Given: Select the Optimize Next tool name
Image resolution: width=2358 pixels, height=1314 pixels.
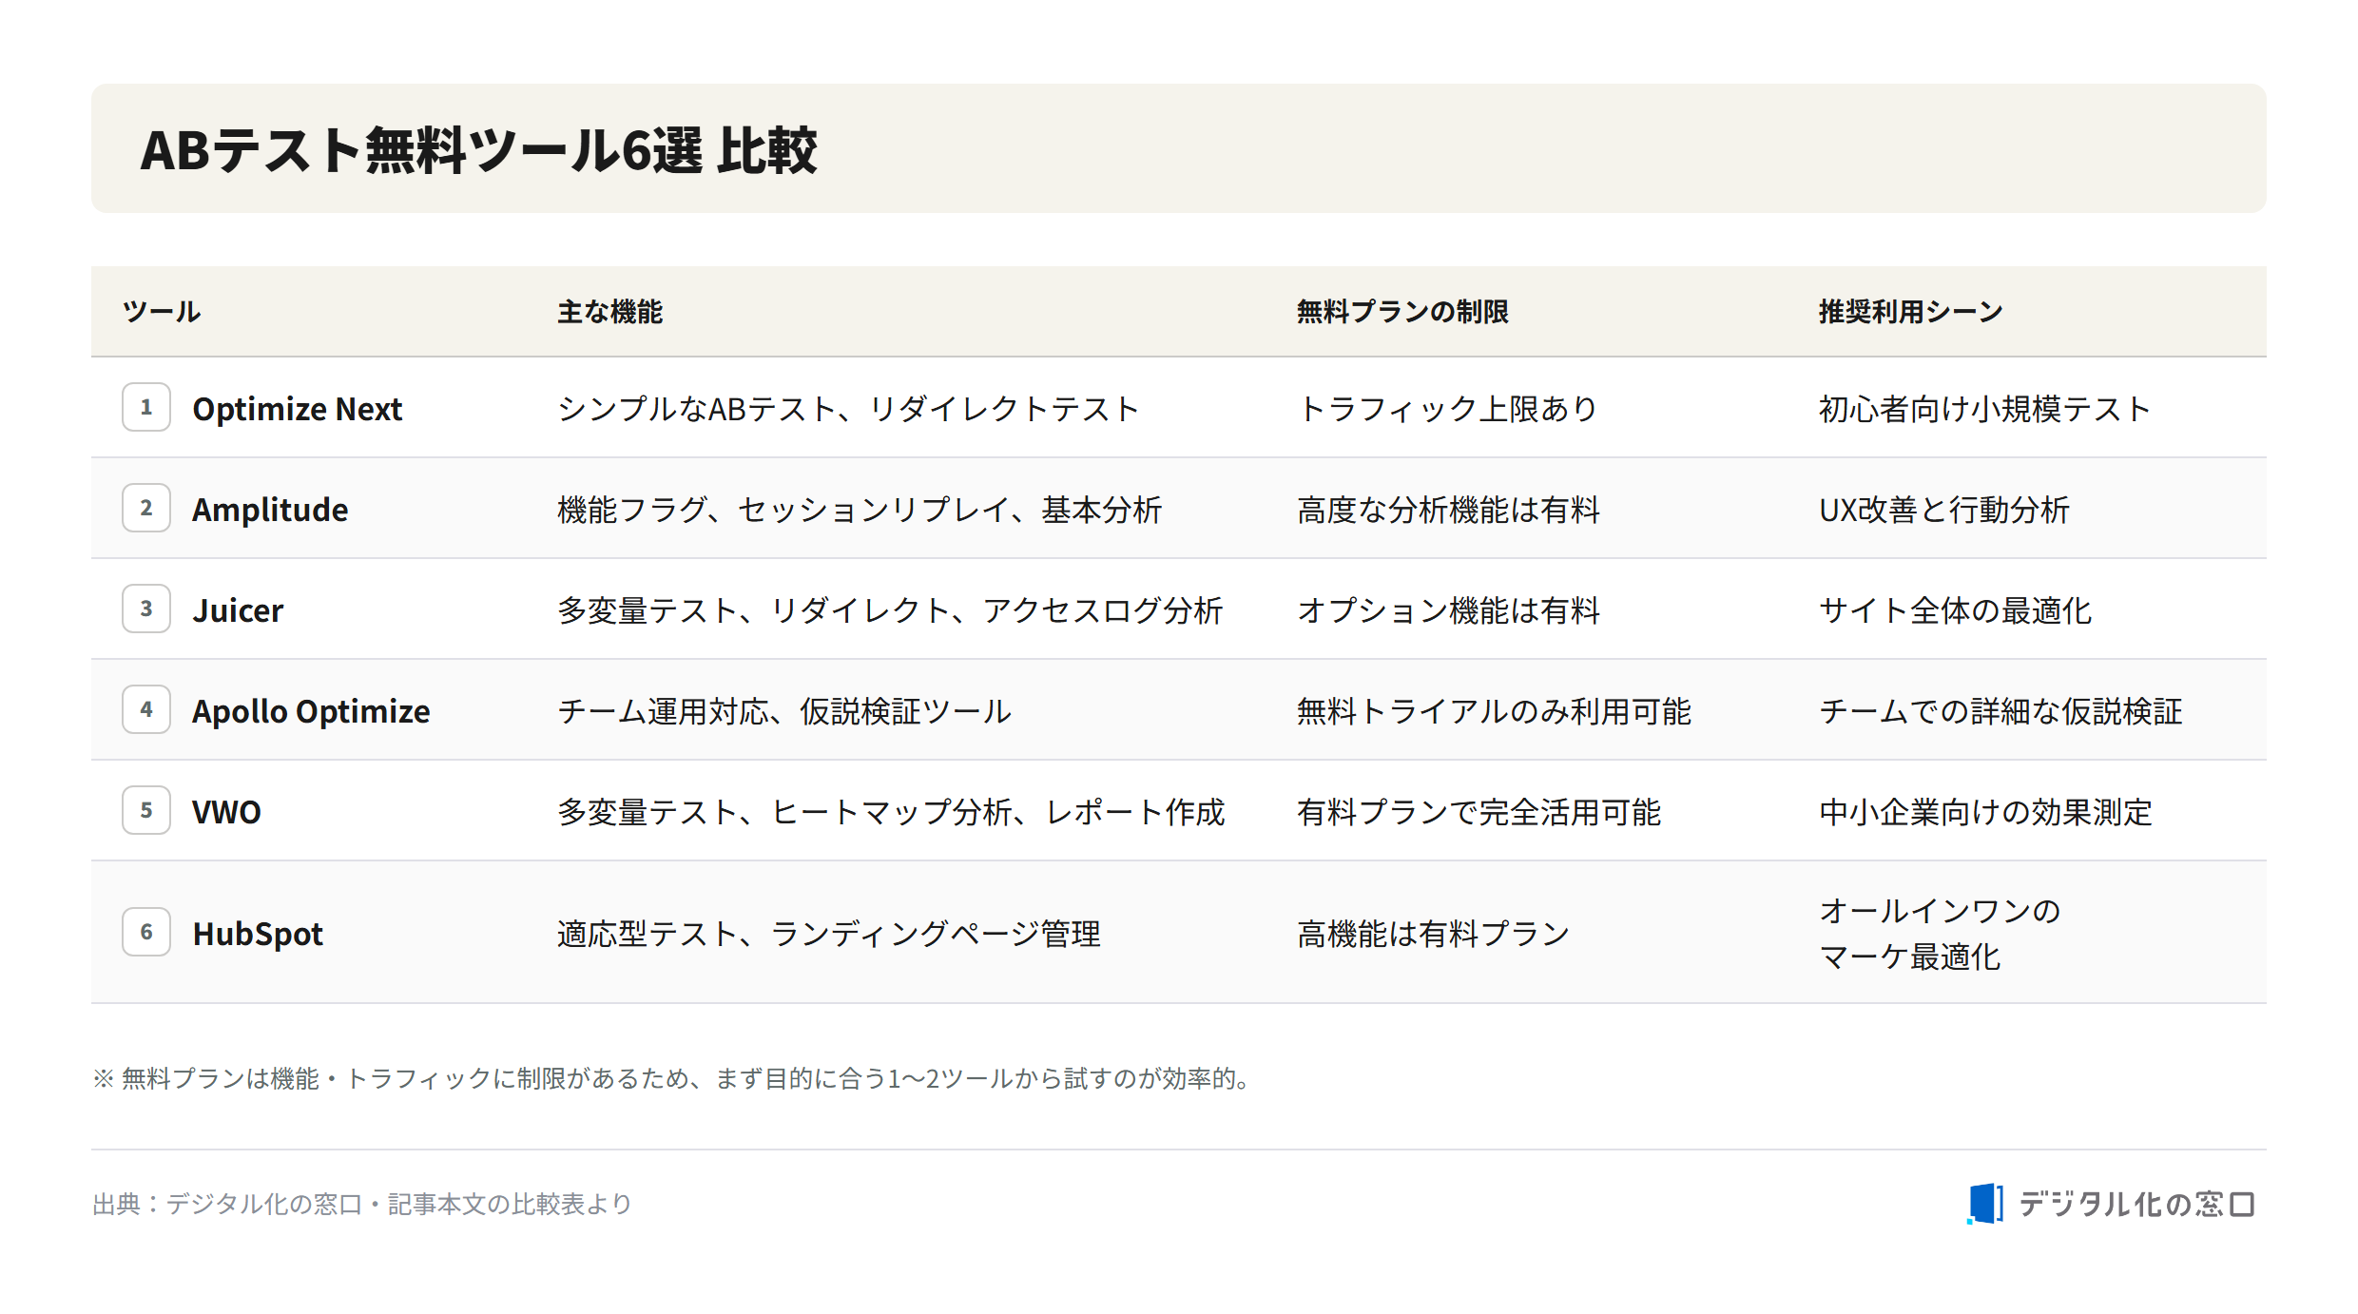Looking at the screenshot, I should pos(298,409).
